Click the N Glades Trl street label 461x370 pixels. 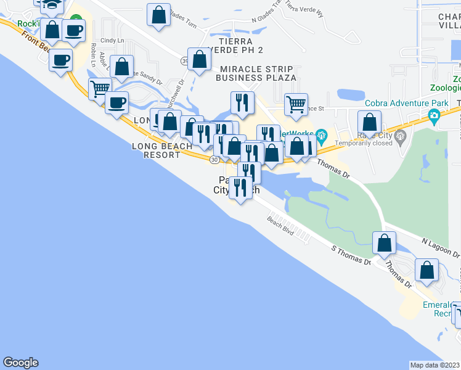pos(267,12)
